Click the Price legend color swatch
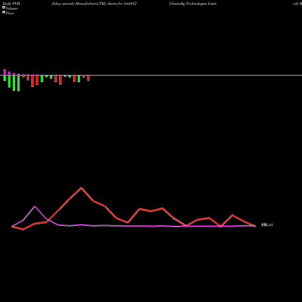Image resolution: width=302 pixels, height=302 pixels. (x=4, y=12)
